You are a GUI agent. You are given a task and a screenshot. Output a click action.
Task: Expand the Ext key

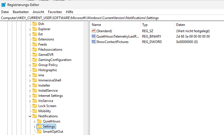30,34
